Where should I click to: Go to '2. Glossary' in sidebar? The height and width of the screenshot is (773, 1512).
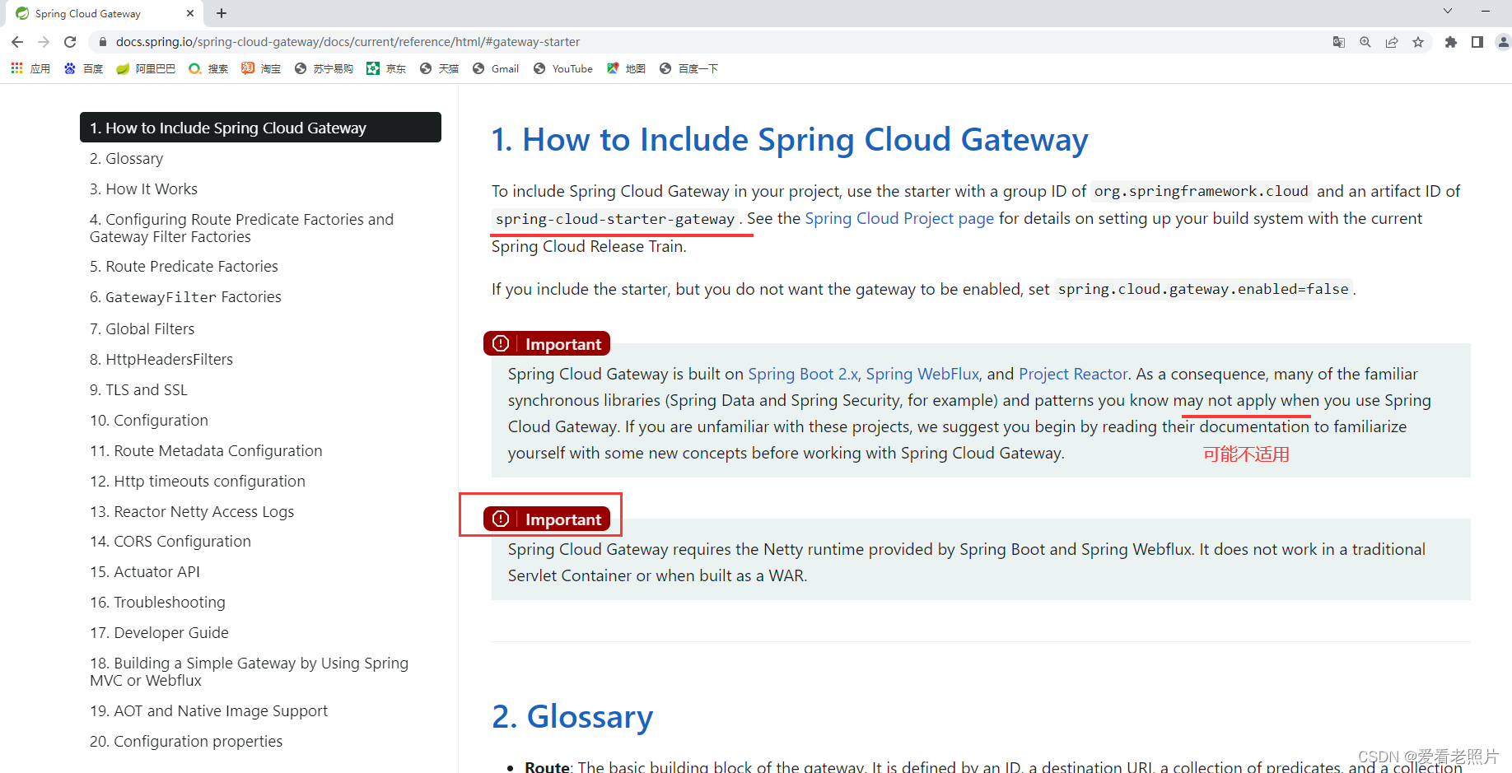point(126,158)
